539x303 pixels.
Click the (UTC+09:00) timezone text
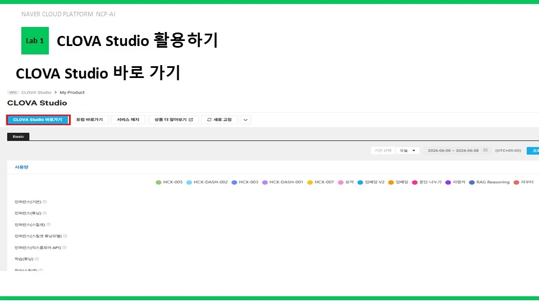[x=508, y=150]
